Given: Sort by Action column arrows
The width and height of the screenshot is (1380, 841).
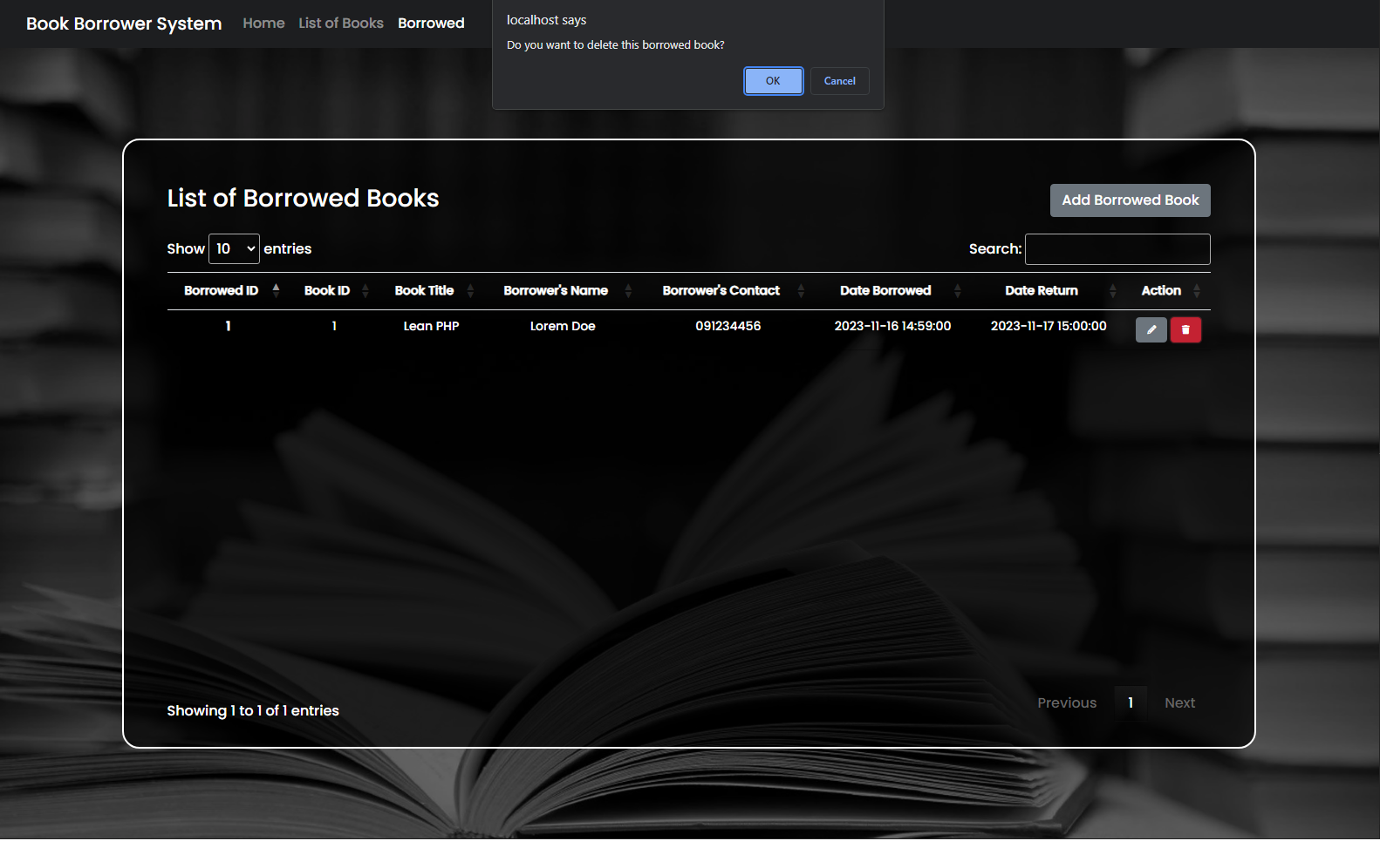Looking at the screenshot, I should click(1196, 290).
